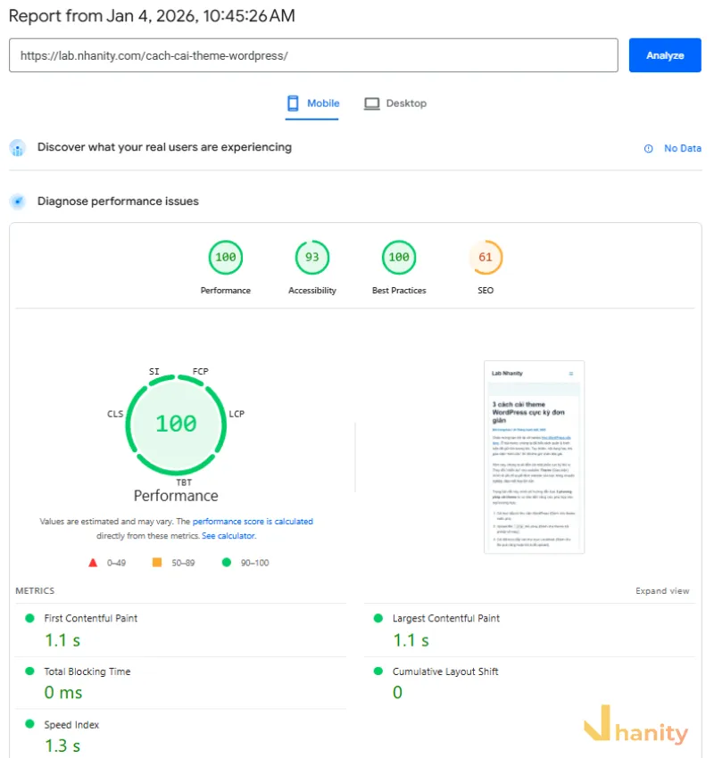The image size is (714, 758).
Task: Click the Diagnose performance issues heading
Action: coord(118,202)
